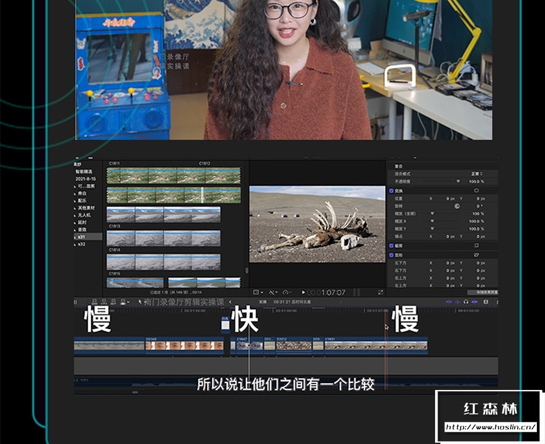The width and height of the screenshot is (545, 444).
Task: Open the 音效 folder in sidebar
Action: click(x=82, y=230)
